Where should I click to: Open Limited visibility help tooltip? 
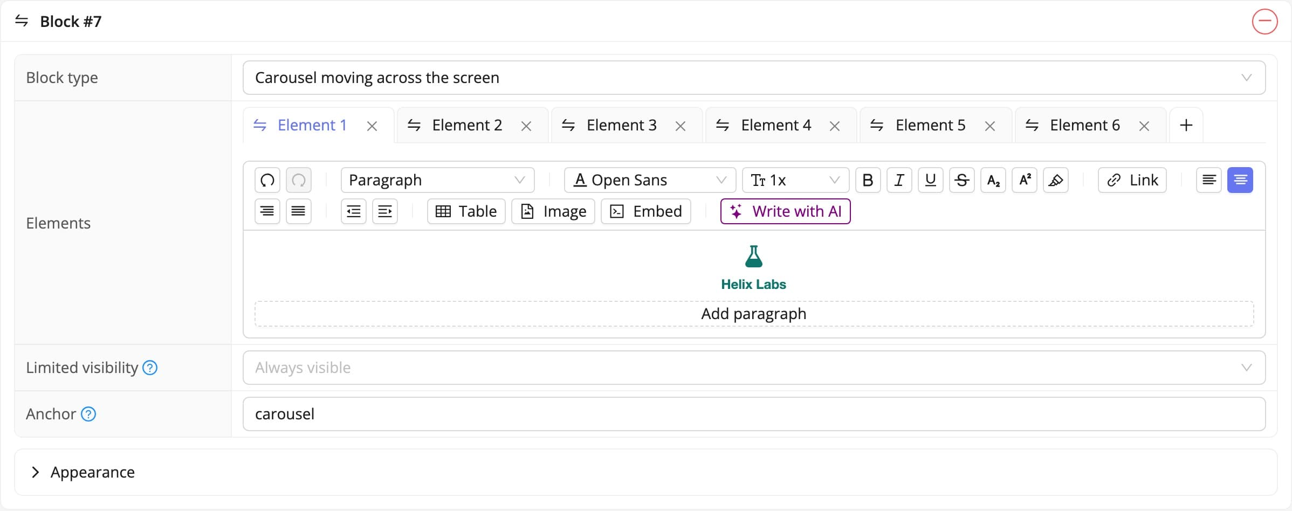pos(150,368)
